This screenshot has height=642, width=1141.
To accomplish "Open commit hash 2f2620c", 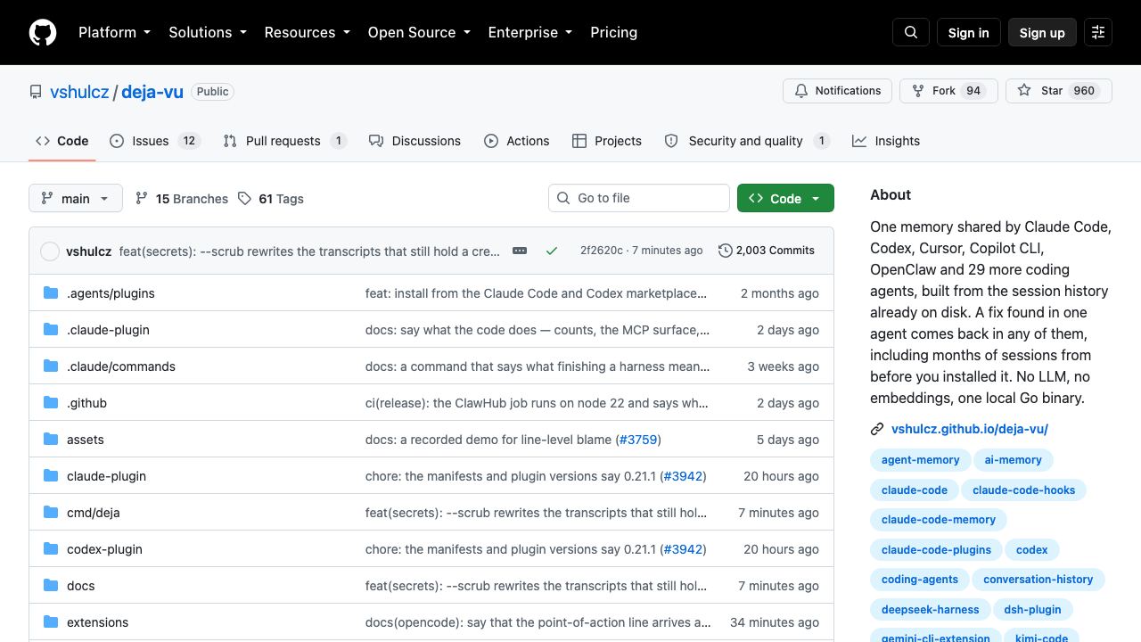I will point(602,251).
